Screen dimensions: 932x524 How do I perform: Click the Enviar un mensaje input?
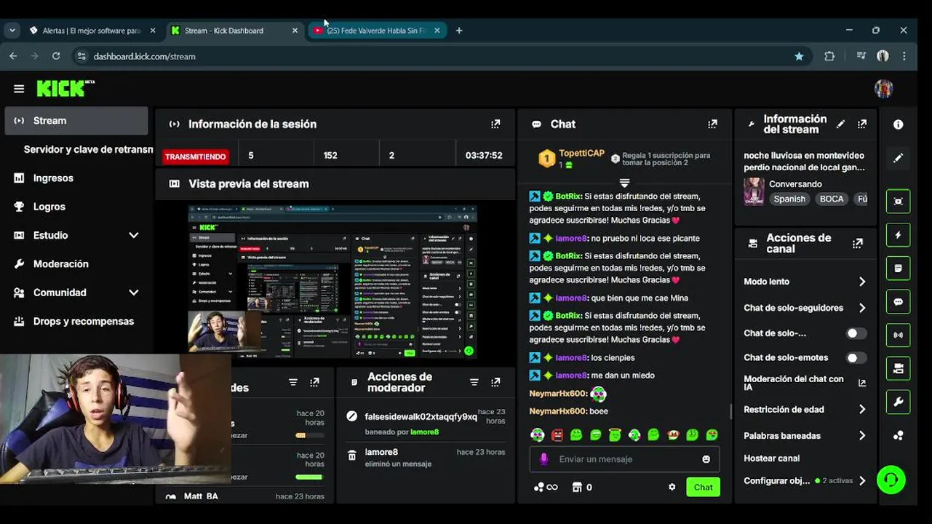click(x=623, y=459)
